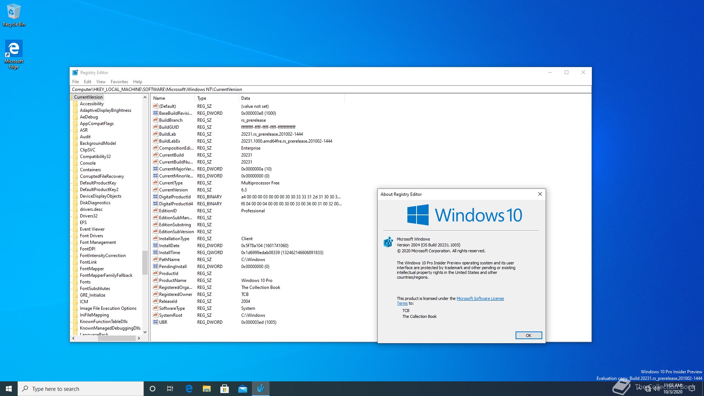Click the ProductName string value icon
The width and height of the screenshot is (704, 396).
(x=155, y=280)
